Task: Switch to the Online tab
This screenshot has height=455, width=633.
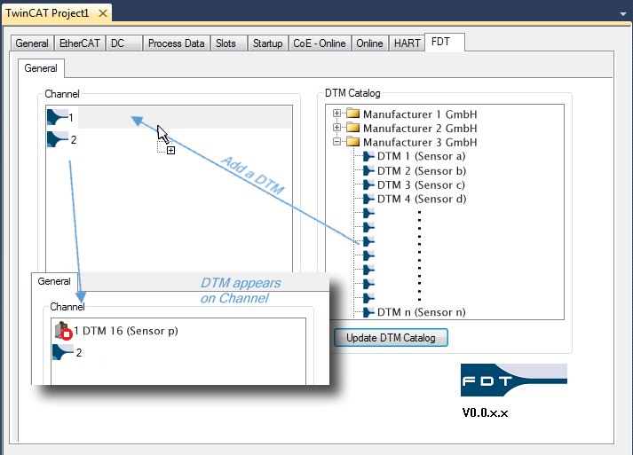Action: pyautogui.click(x=369, y=43)
